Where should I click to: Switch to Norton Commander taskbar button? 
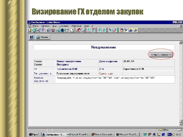tap(103, 134)
